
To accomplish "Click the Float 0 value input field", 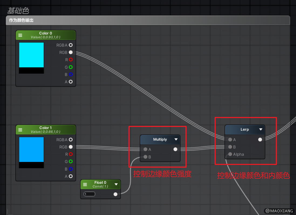I will [89, 194].
